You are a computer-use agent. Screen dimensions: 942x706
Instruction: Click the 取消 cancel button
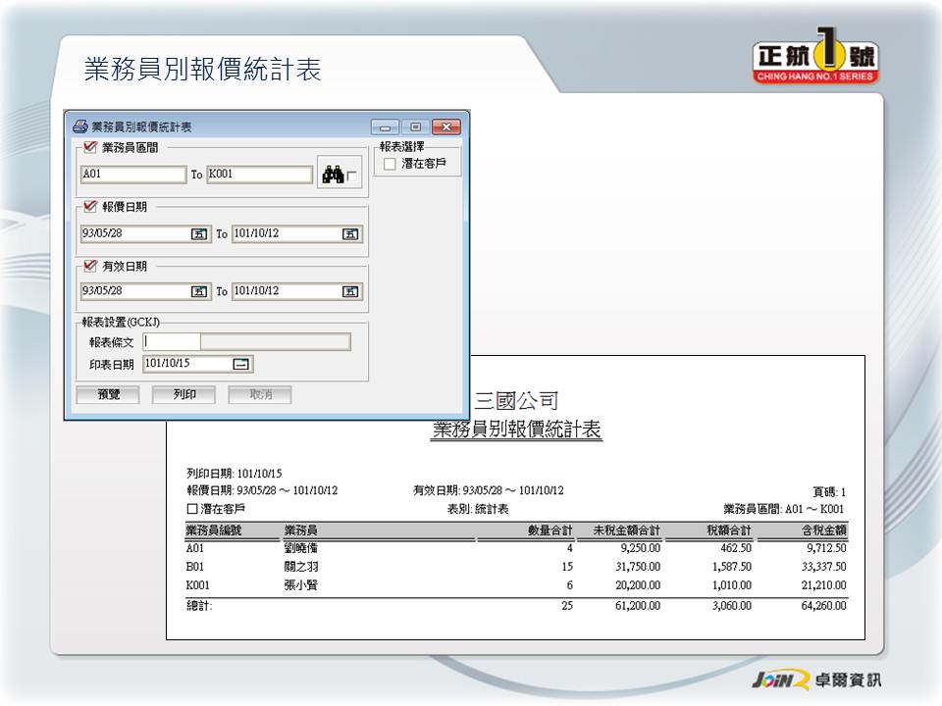(260, 394)
